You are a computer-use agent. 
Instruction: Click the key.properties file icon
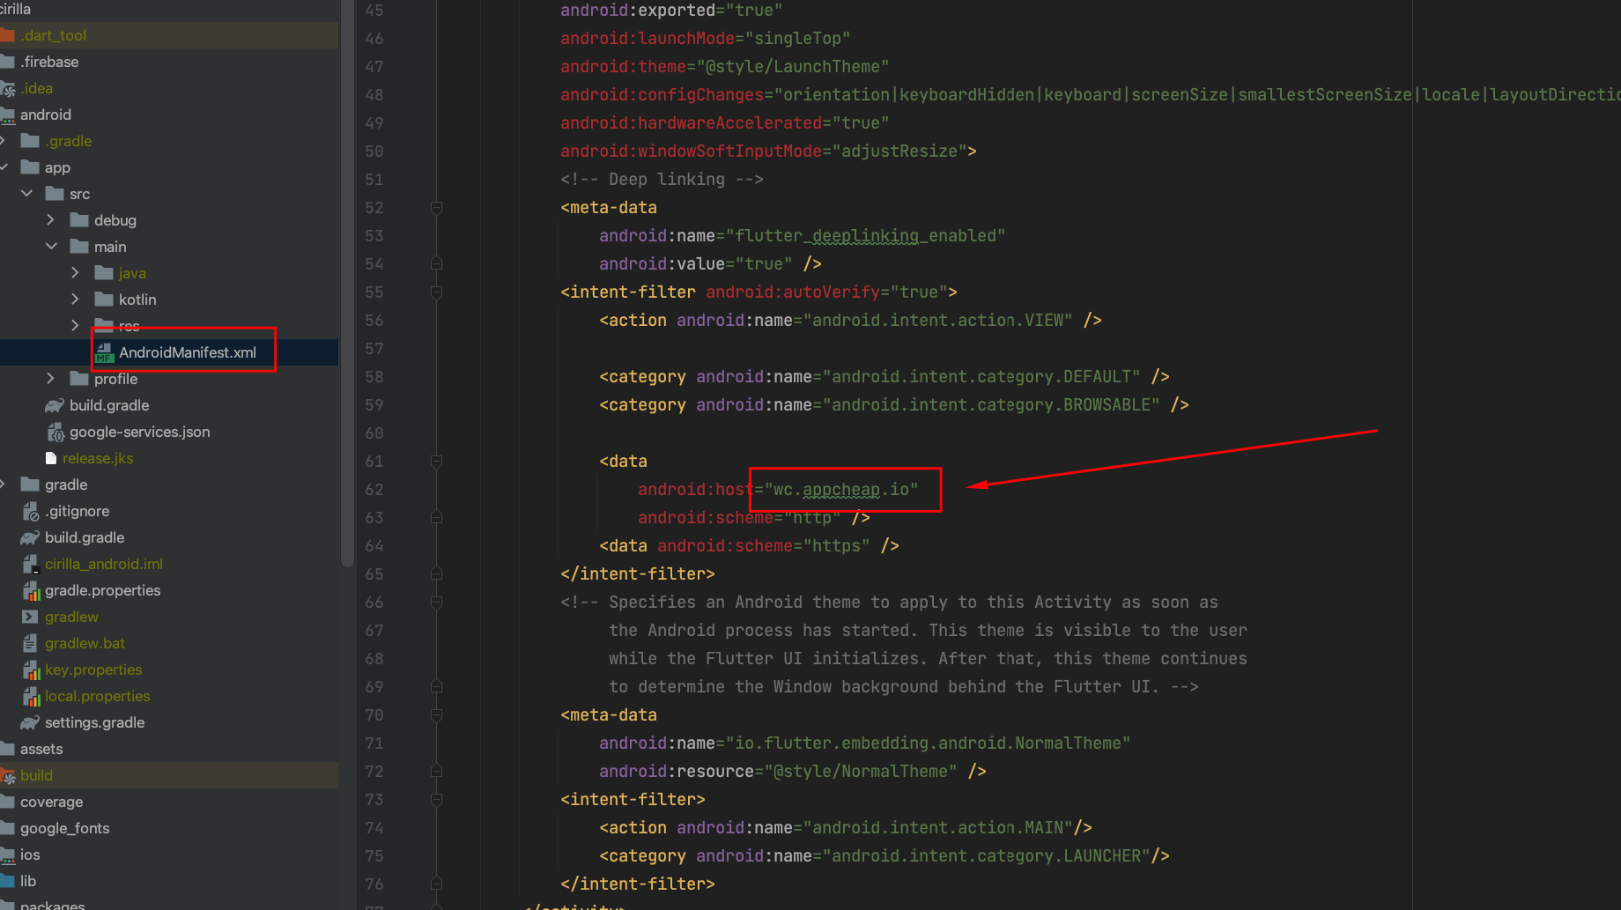click(33, 670)
